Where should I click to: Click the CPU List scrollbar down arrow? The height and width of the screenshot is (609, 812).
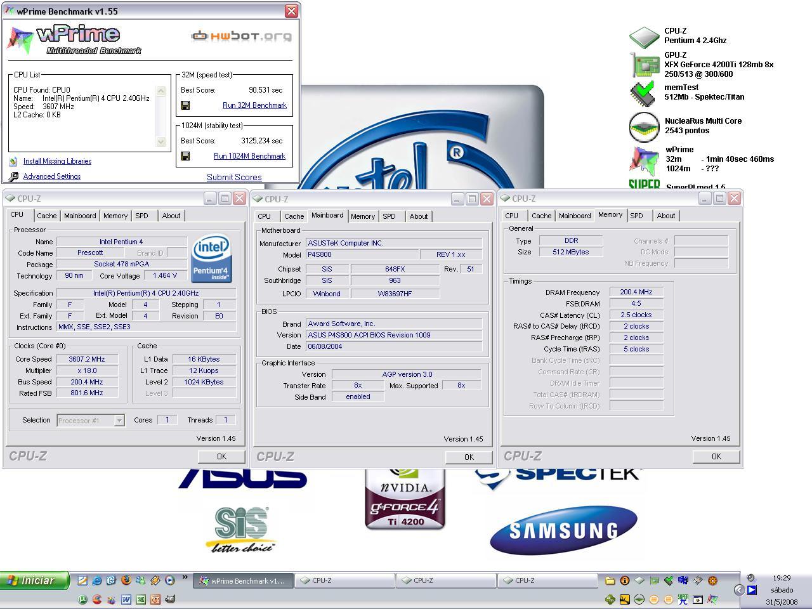(161, 142)
